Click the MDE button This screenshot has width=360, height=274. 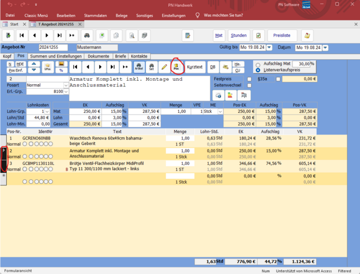pyautogui.click(x=20, y=64)
